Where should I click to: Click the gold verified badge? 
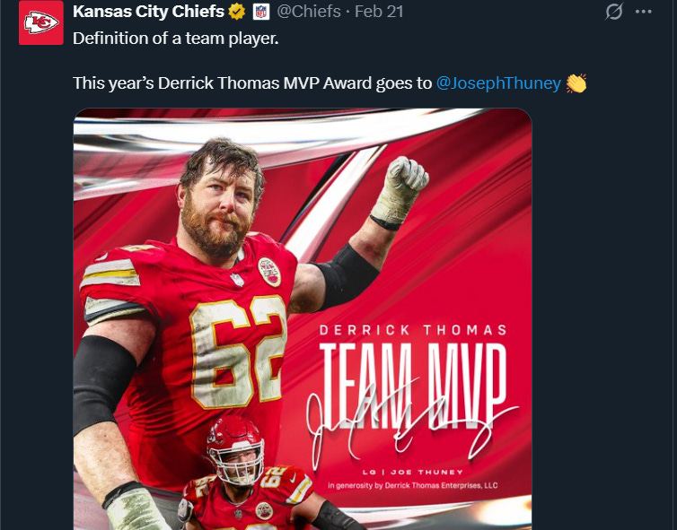pos(237,12)
